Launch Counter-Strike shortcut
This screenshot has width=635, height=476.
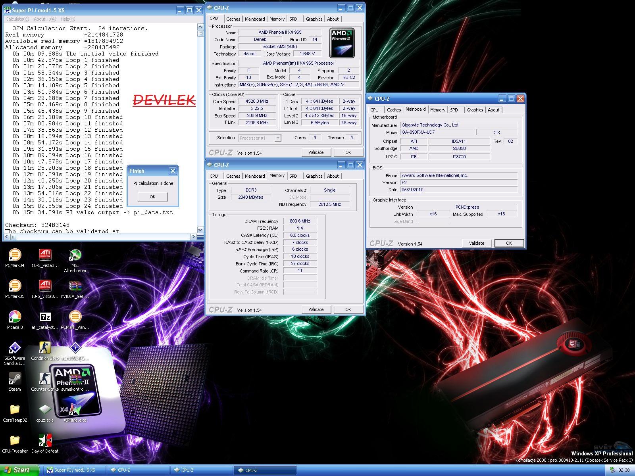pos(45,382)
